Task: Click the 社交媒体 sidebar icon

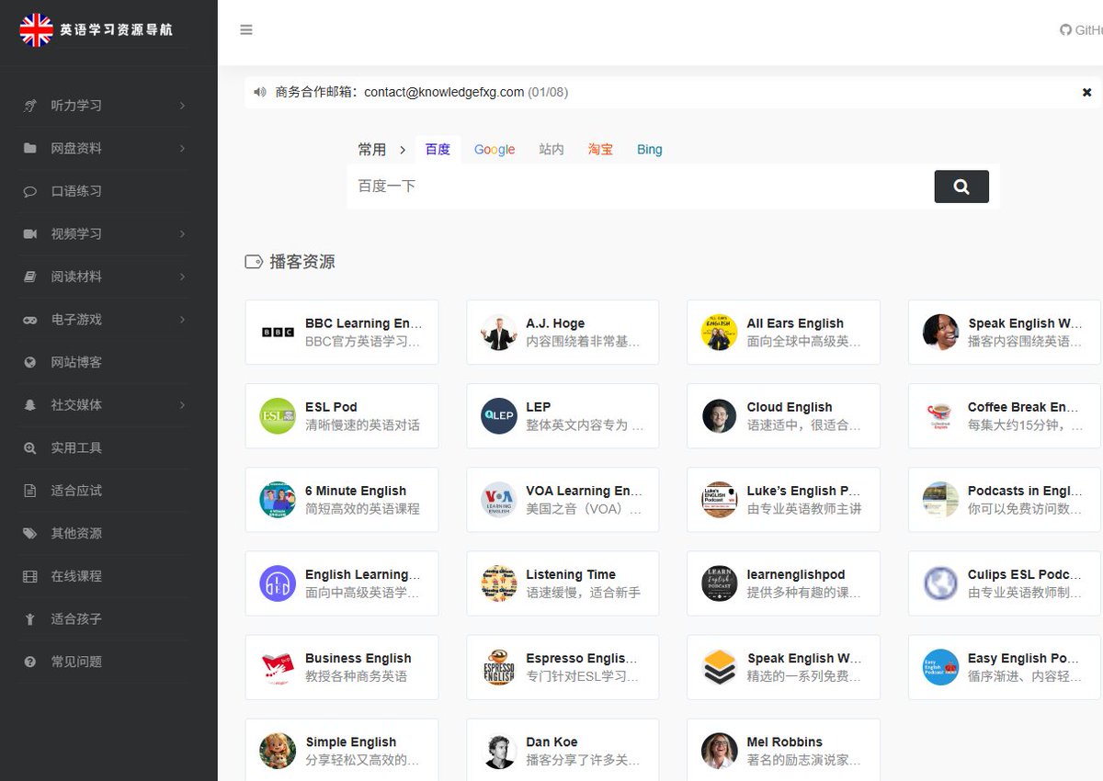Action: point(30,405)
